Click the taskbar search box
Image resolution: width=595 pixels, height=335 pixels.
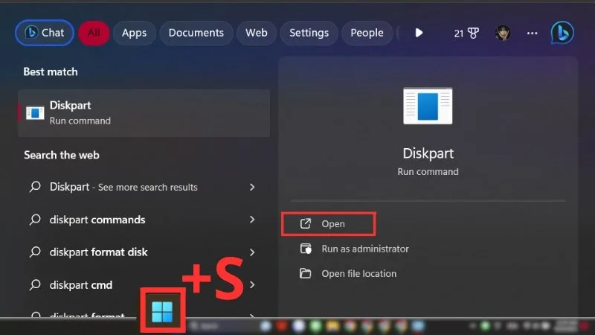[220, 326]
